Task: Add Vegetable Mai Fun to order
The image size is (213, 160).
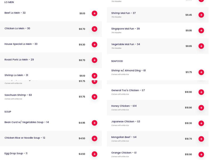Action: coord(201,46)
